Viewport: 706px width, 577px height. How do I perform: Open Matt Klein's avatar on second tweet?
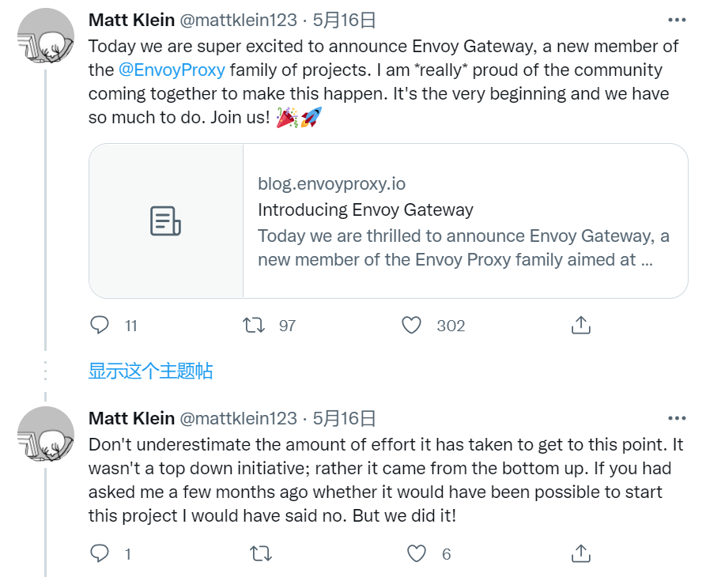pos(46,434)
